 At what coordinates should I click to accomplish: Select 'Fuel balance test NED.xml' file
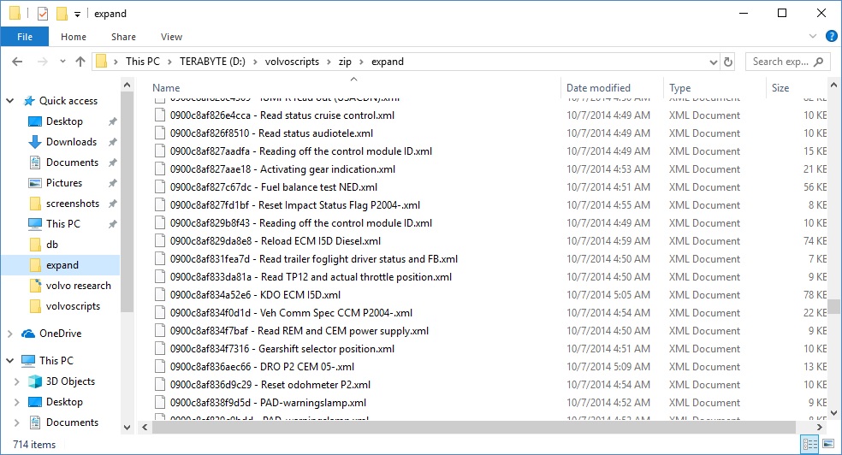(273, 187)
